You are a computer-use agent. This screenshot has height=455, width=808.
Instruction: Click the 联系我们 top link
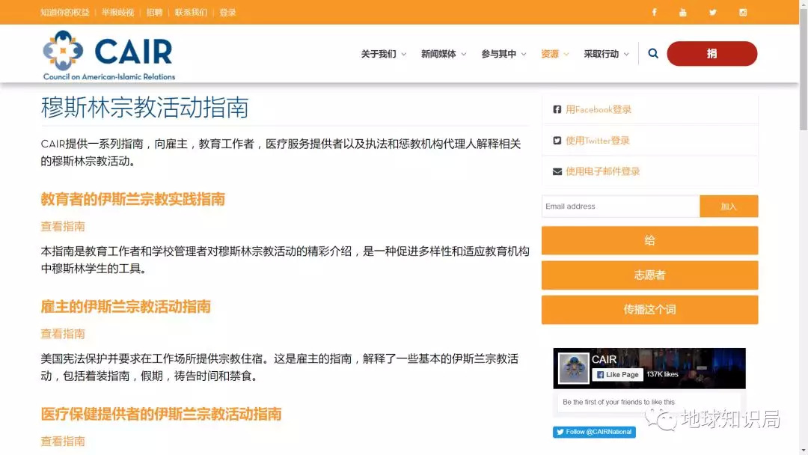(x=191, y=13)
